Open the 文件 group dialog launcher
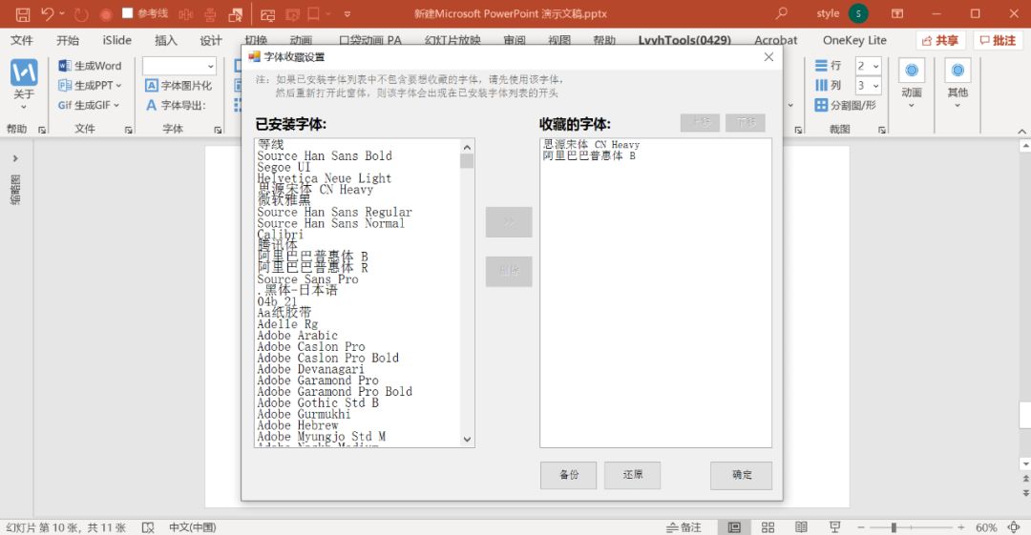Viewport: 1031px width, 535px height. point(128,130)
